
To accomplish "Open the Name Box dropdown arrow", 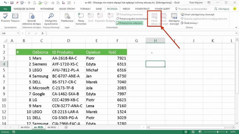I will 18,33.
